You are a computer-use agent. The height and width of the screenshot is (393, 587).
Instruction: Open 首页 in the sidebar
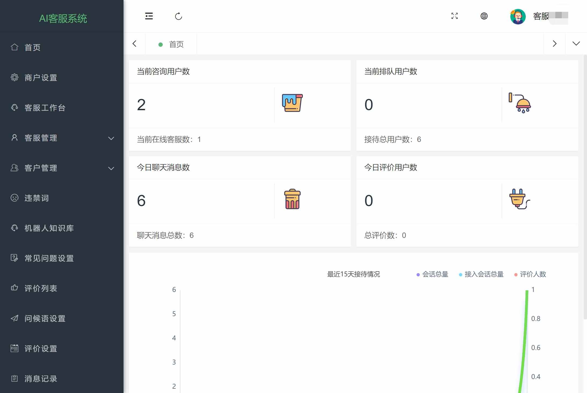(x=62, y=47)
